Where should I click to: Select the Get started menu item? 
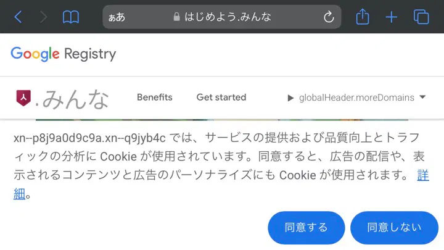point(221,98)
